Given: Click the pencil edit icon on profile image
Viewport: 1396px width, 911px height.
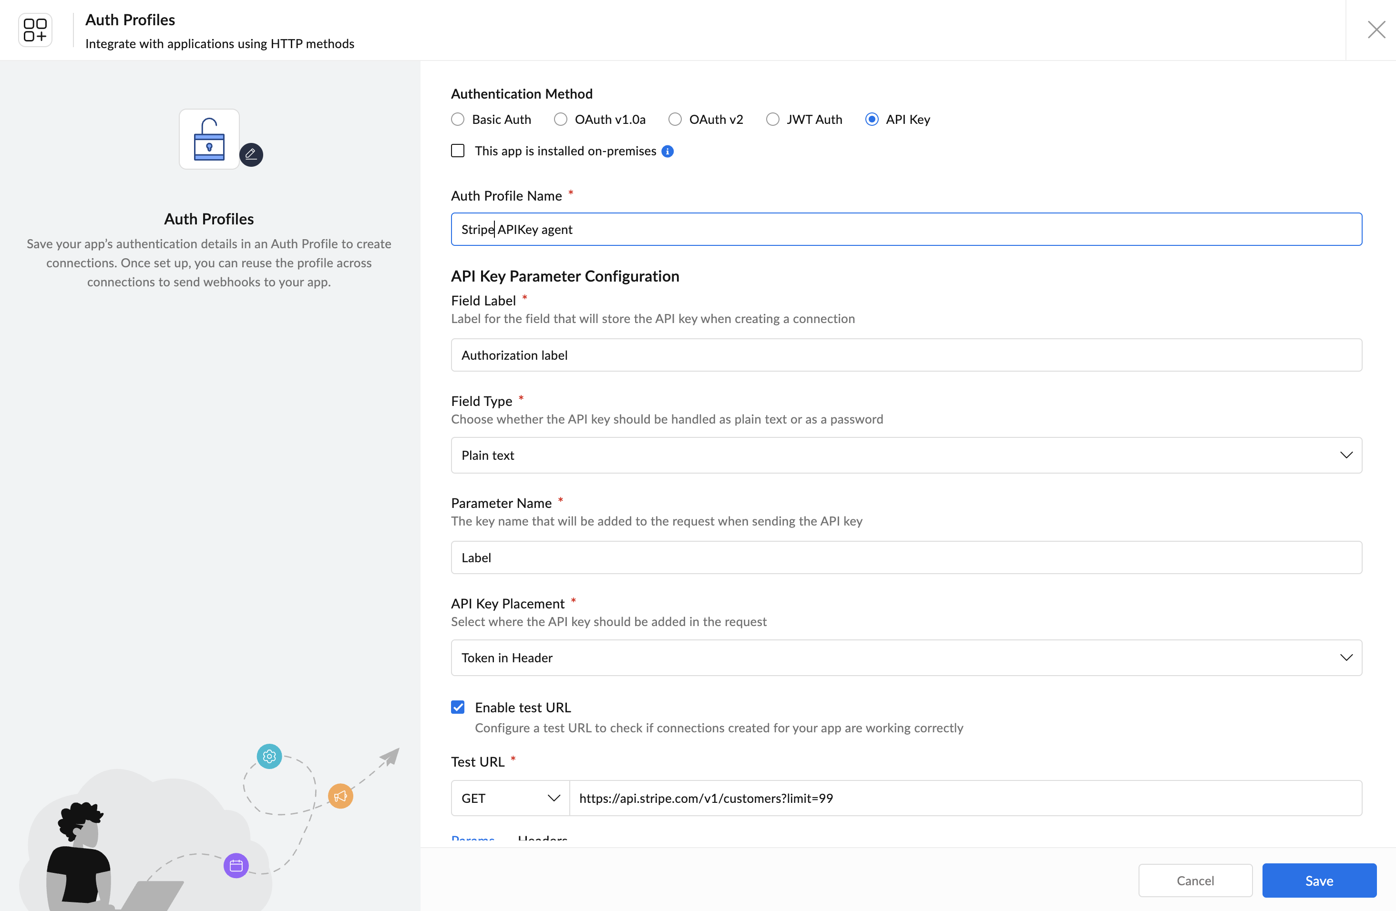Looking at the screenshot, I should pyautogui.click(x=251, y=154).
